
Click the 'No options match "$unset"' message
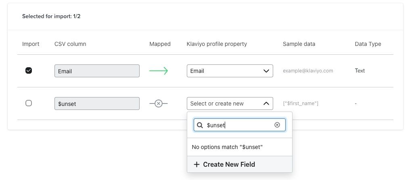227,147
